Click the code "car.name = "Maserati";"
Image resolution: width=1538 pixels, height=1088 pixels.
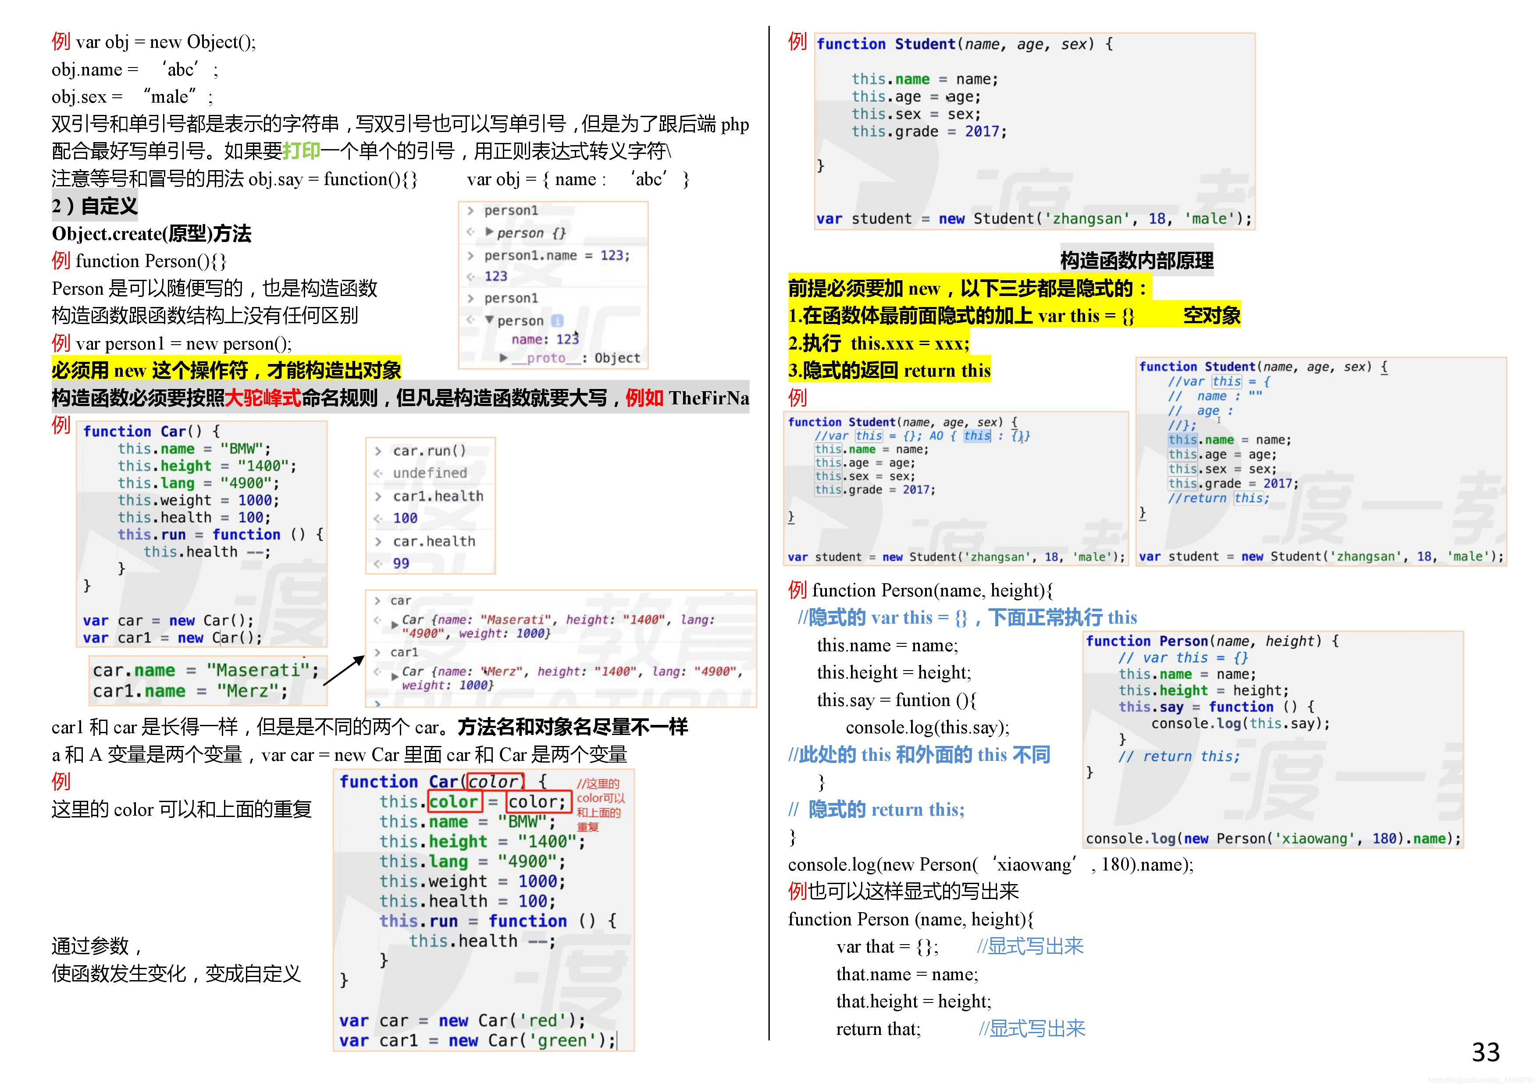206,670
